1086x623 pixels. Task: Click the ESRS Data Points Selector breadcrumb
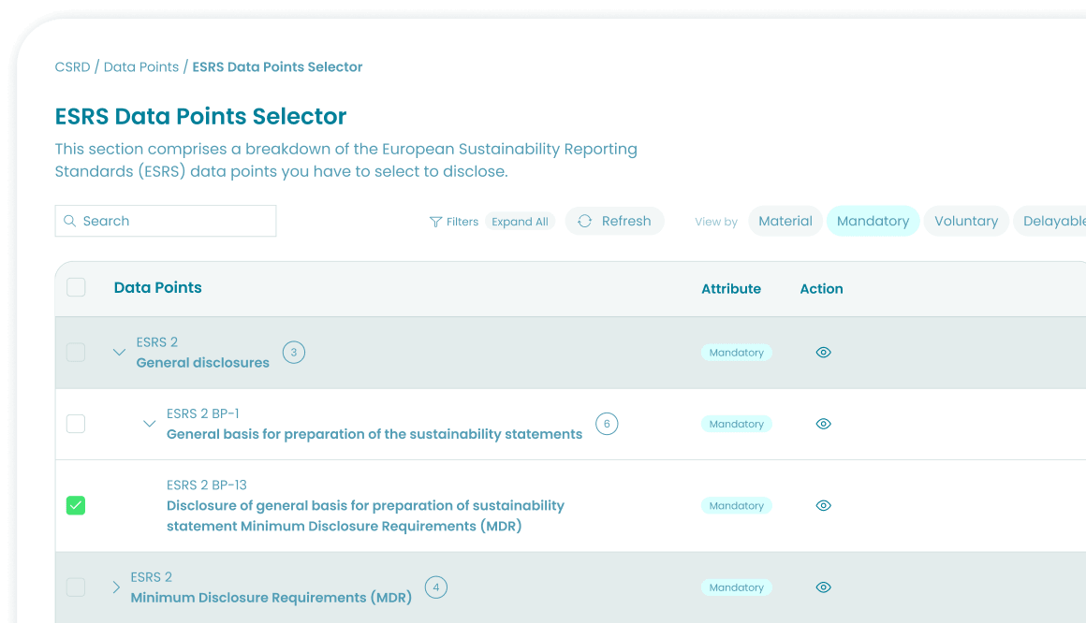[278, 67]
